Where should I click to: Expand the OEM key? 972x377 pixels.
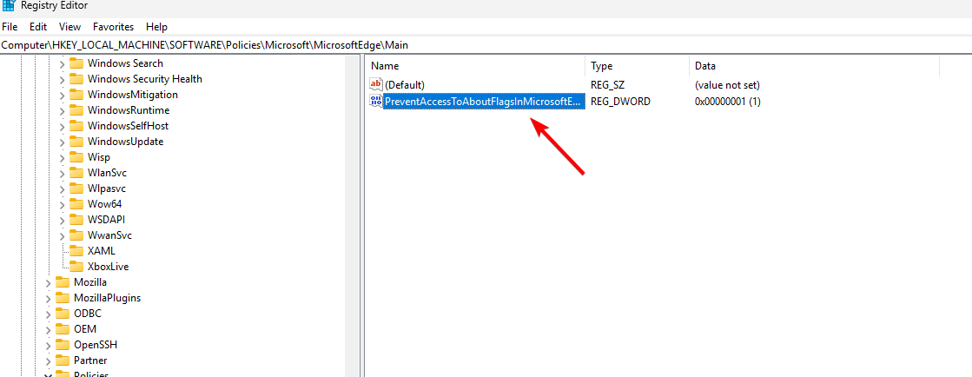pos(48,329)
